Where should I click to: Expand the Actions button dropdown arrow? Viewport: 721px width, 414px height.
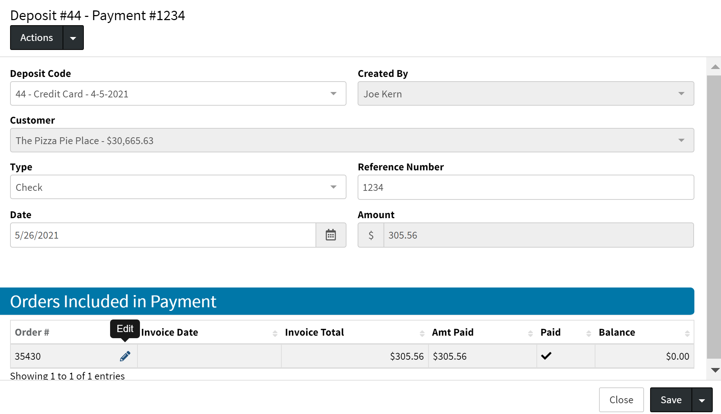pyautogui.click(x=73, y=38)
